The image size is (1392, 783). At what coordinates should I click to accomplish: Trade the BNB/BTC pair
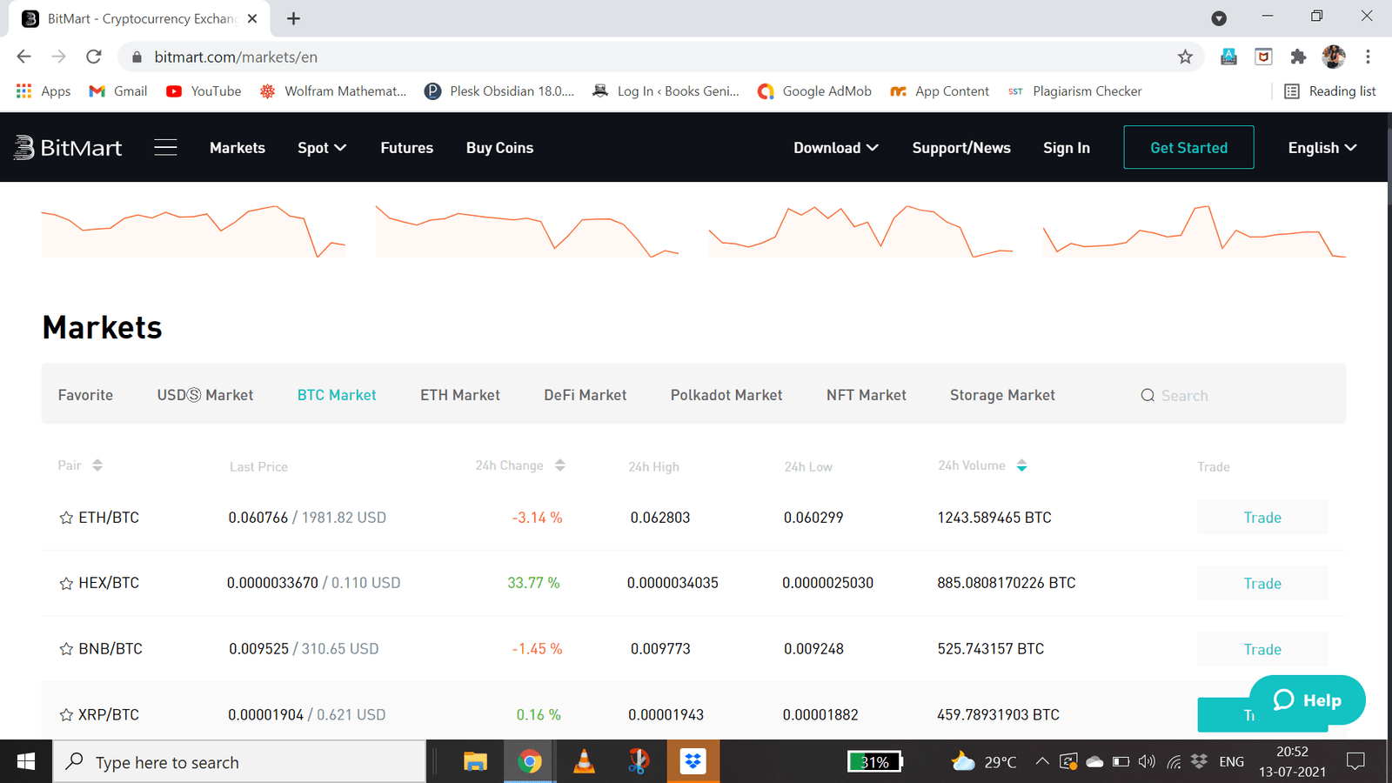click(1262, 650)
